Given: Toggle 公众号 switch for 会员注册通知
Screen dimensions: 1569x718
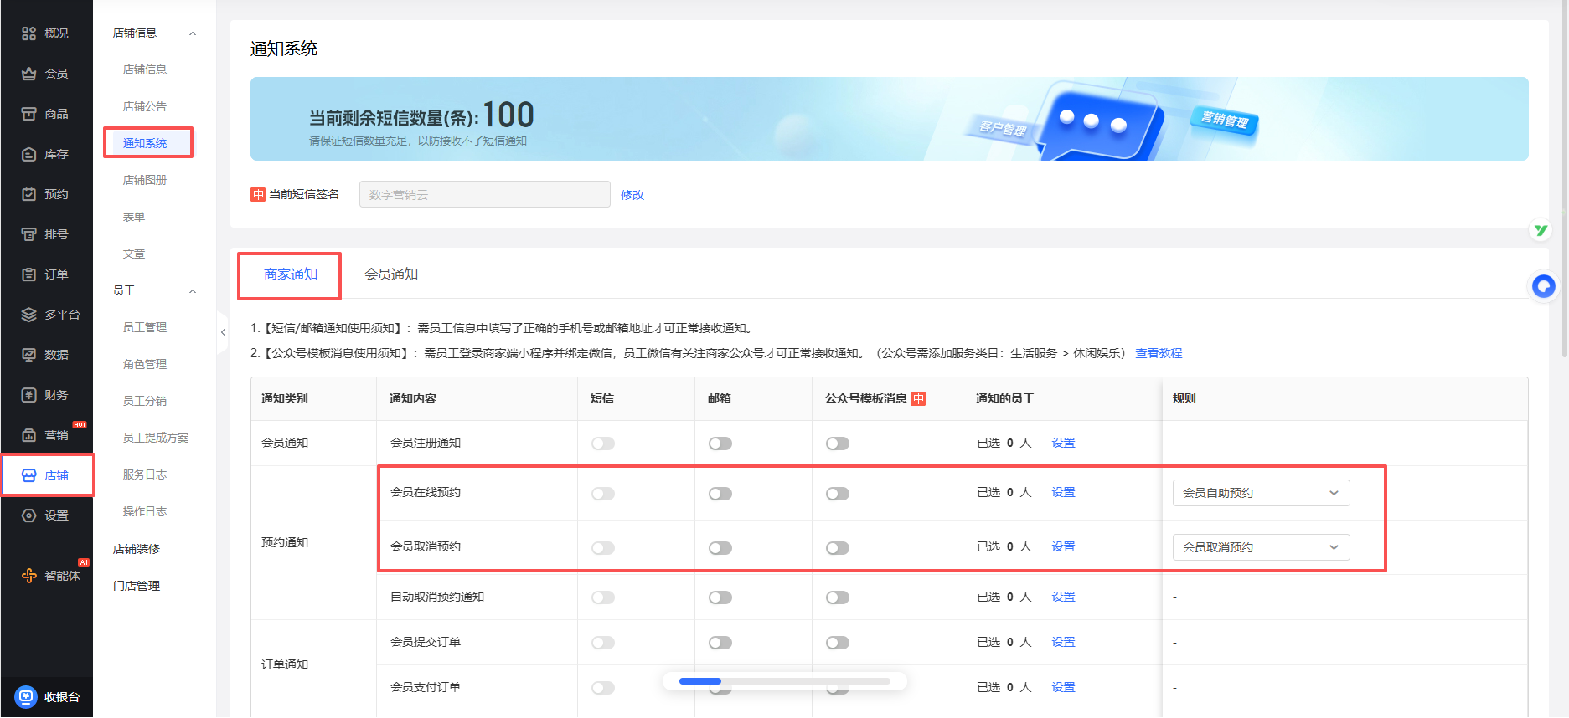Looking at the screenshot, I should click(x=838, y=444).
